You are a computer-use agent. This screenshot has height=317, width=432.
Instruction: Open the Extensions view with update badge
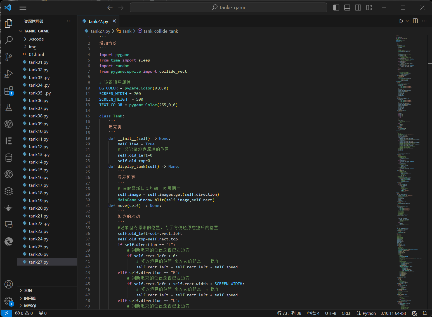(9, 91)
